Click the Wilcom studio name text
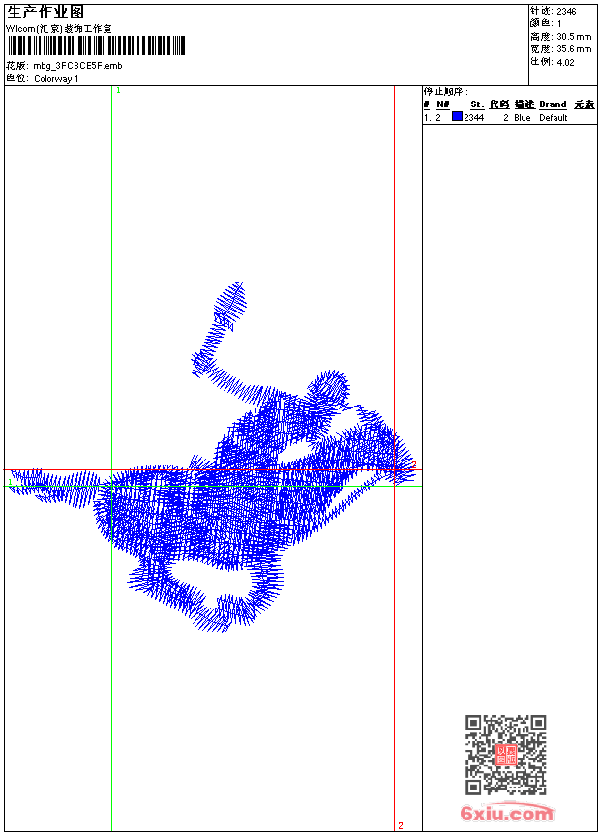Image resolution: width=600 pixels, height=832 pixels. click(x=59, y=29)
